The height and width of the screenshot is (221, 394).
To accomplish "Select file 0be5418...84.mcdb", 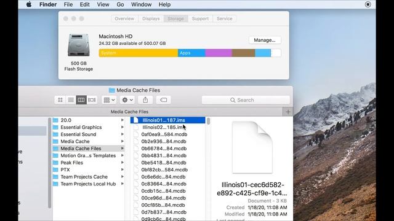I will [x=168, y=163].
